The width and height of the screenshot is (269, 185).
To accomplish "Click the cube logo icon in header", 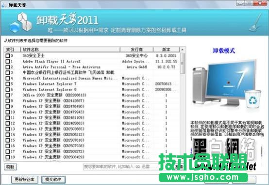I will click(x=20, y=22).
